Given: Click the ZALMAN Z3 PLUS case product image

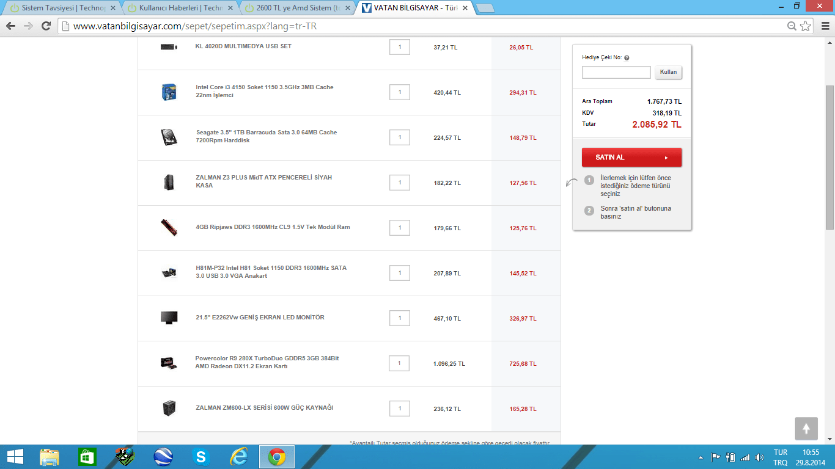Looking at the screenshot, I should [x=169, y=182].
